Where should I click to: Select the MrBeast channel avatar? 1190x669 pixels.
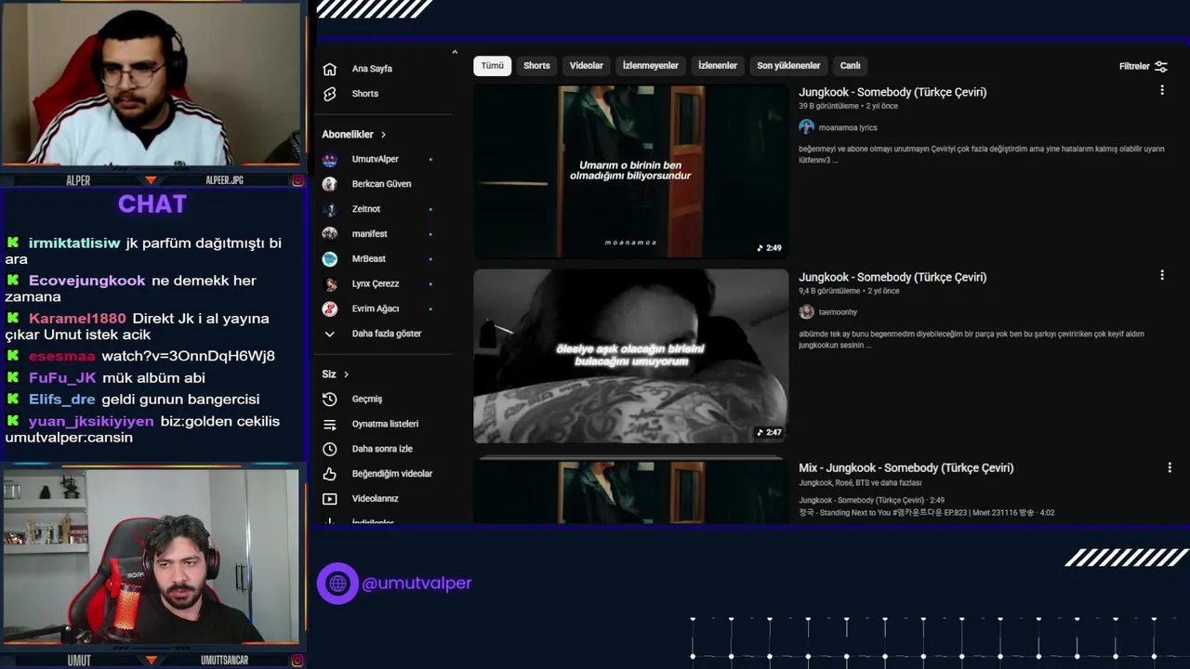[x=329, y=259]
